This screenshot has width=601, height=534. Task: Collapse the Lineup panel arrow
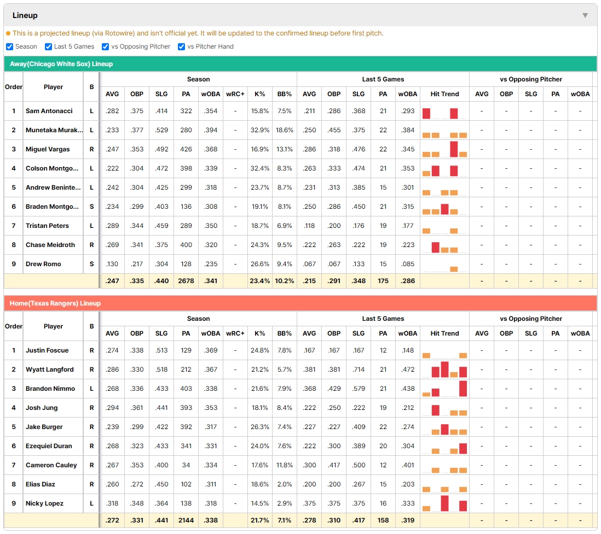(x=585, y=15)
